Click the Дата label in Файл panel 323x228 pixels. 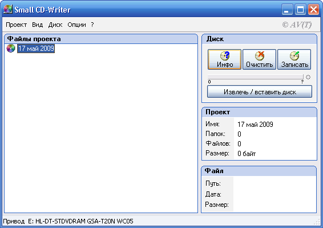click(x=213, y=194)
